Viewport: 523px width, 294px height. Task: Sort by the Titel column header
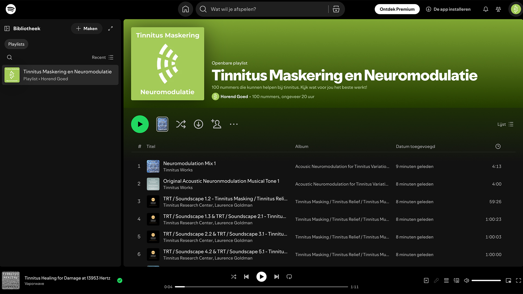click(151, 146)
